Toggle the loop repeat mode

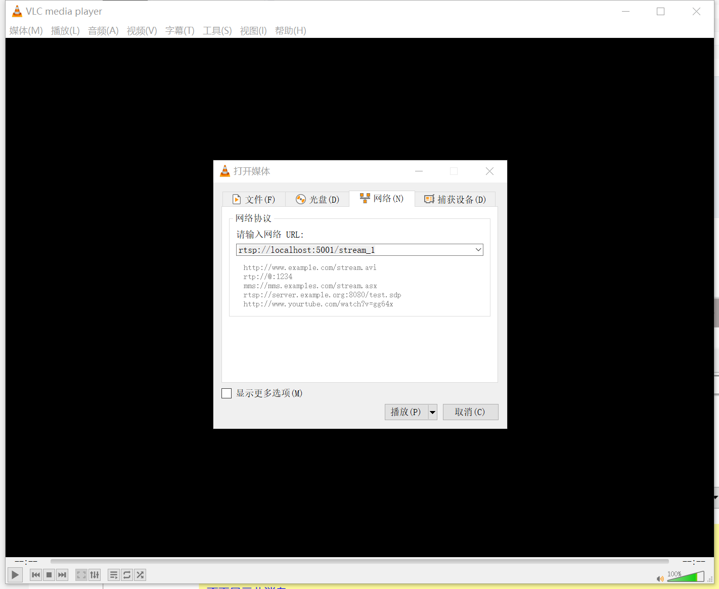[x=127, y=575]
